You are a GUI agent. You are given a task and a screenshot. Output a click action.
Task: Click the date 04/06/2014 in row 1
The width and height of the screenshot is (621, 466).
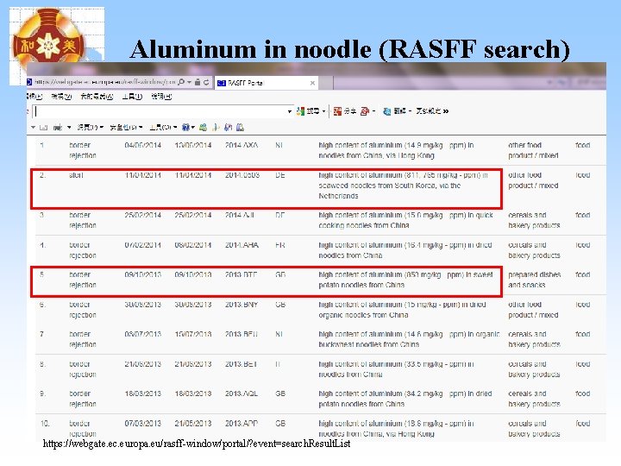pos(143,146)
